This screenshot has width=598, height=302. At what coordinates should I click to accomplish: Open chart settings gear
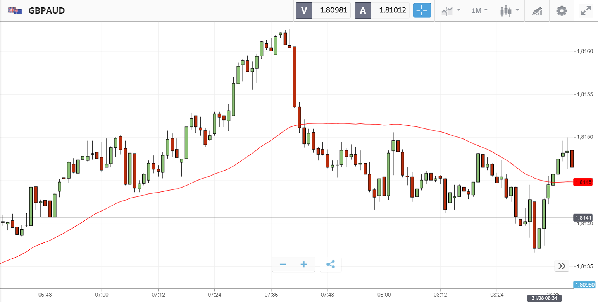click(561, 10)
